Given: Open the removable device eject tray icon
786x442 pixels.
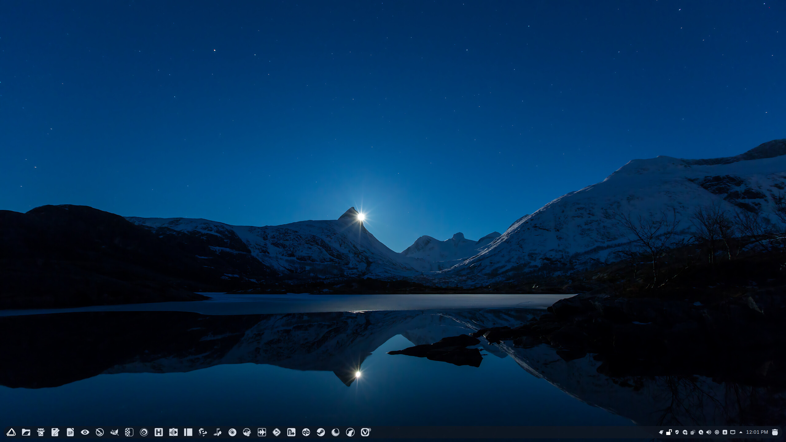Looking at the screenshot, I should pos(725,432).
